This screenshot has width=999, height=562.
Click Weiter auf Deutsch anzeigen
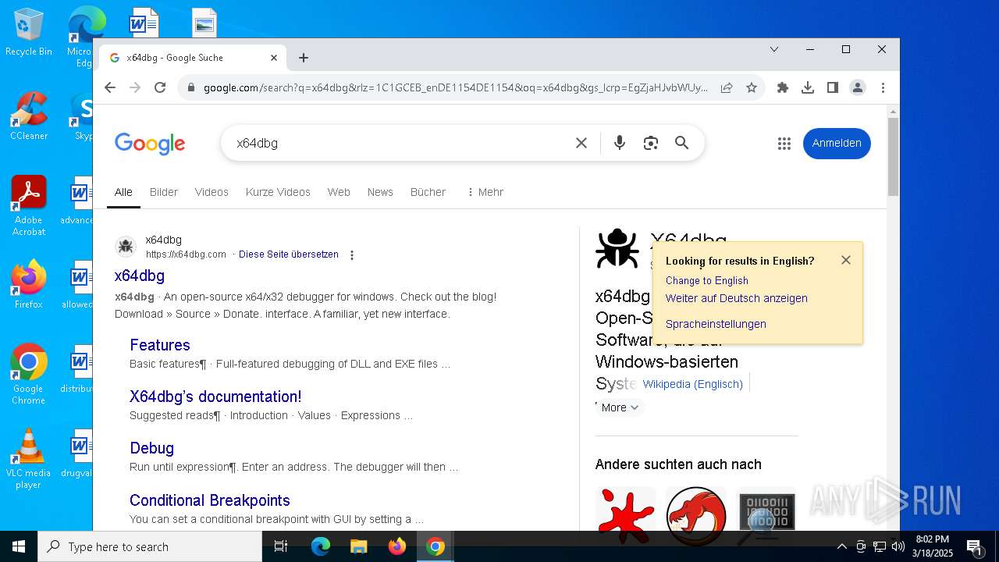[x=737, y=298]
